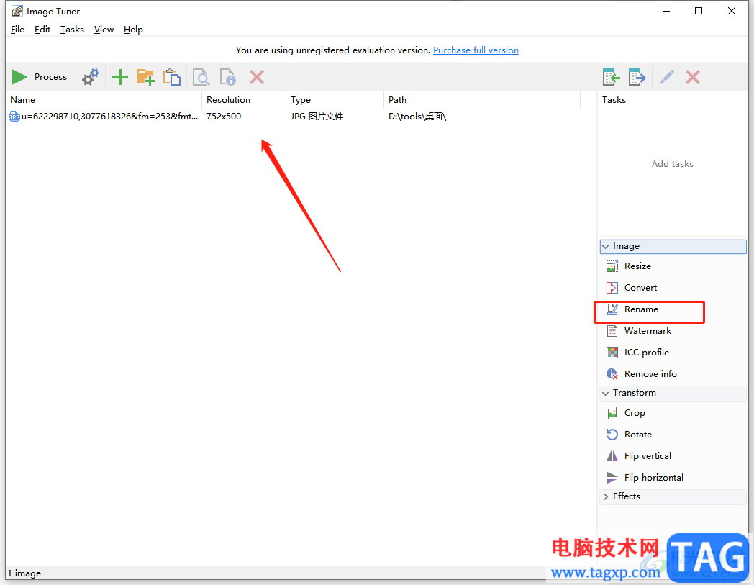
Task: Select the file named u=622298710,3077618326
Action: 109,117
